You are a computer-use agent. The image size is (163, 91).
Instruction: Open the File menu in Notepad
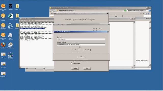click(21, 20)
